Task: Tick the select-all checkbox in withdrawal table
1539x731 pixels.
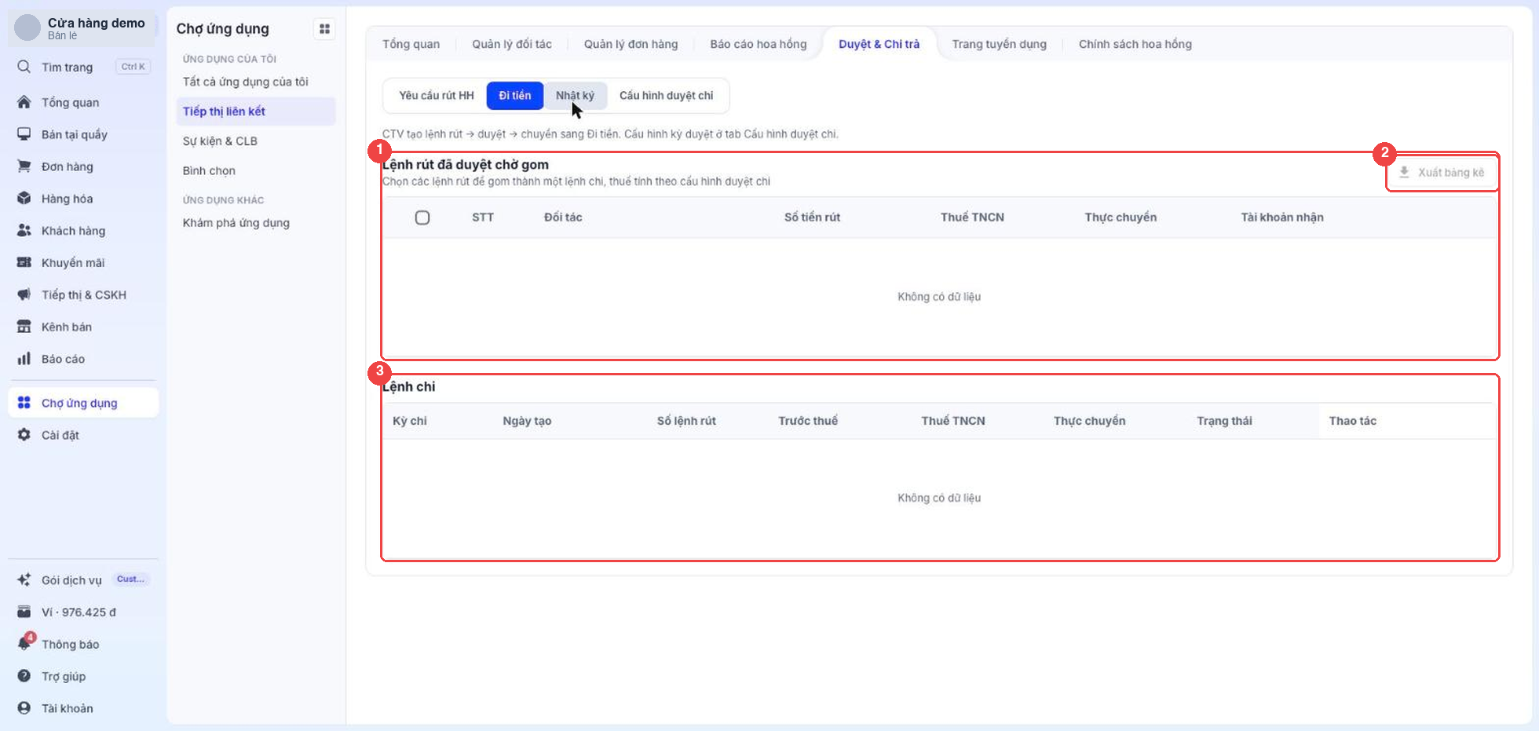Action: point(422,217)
